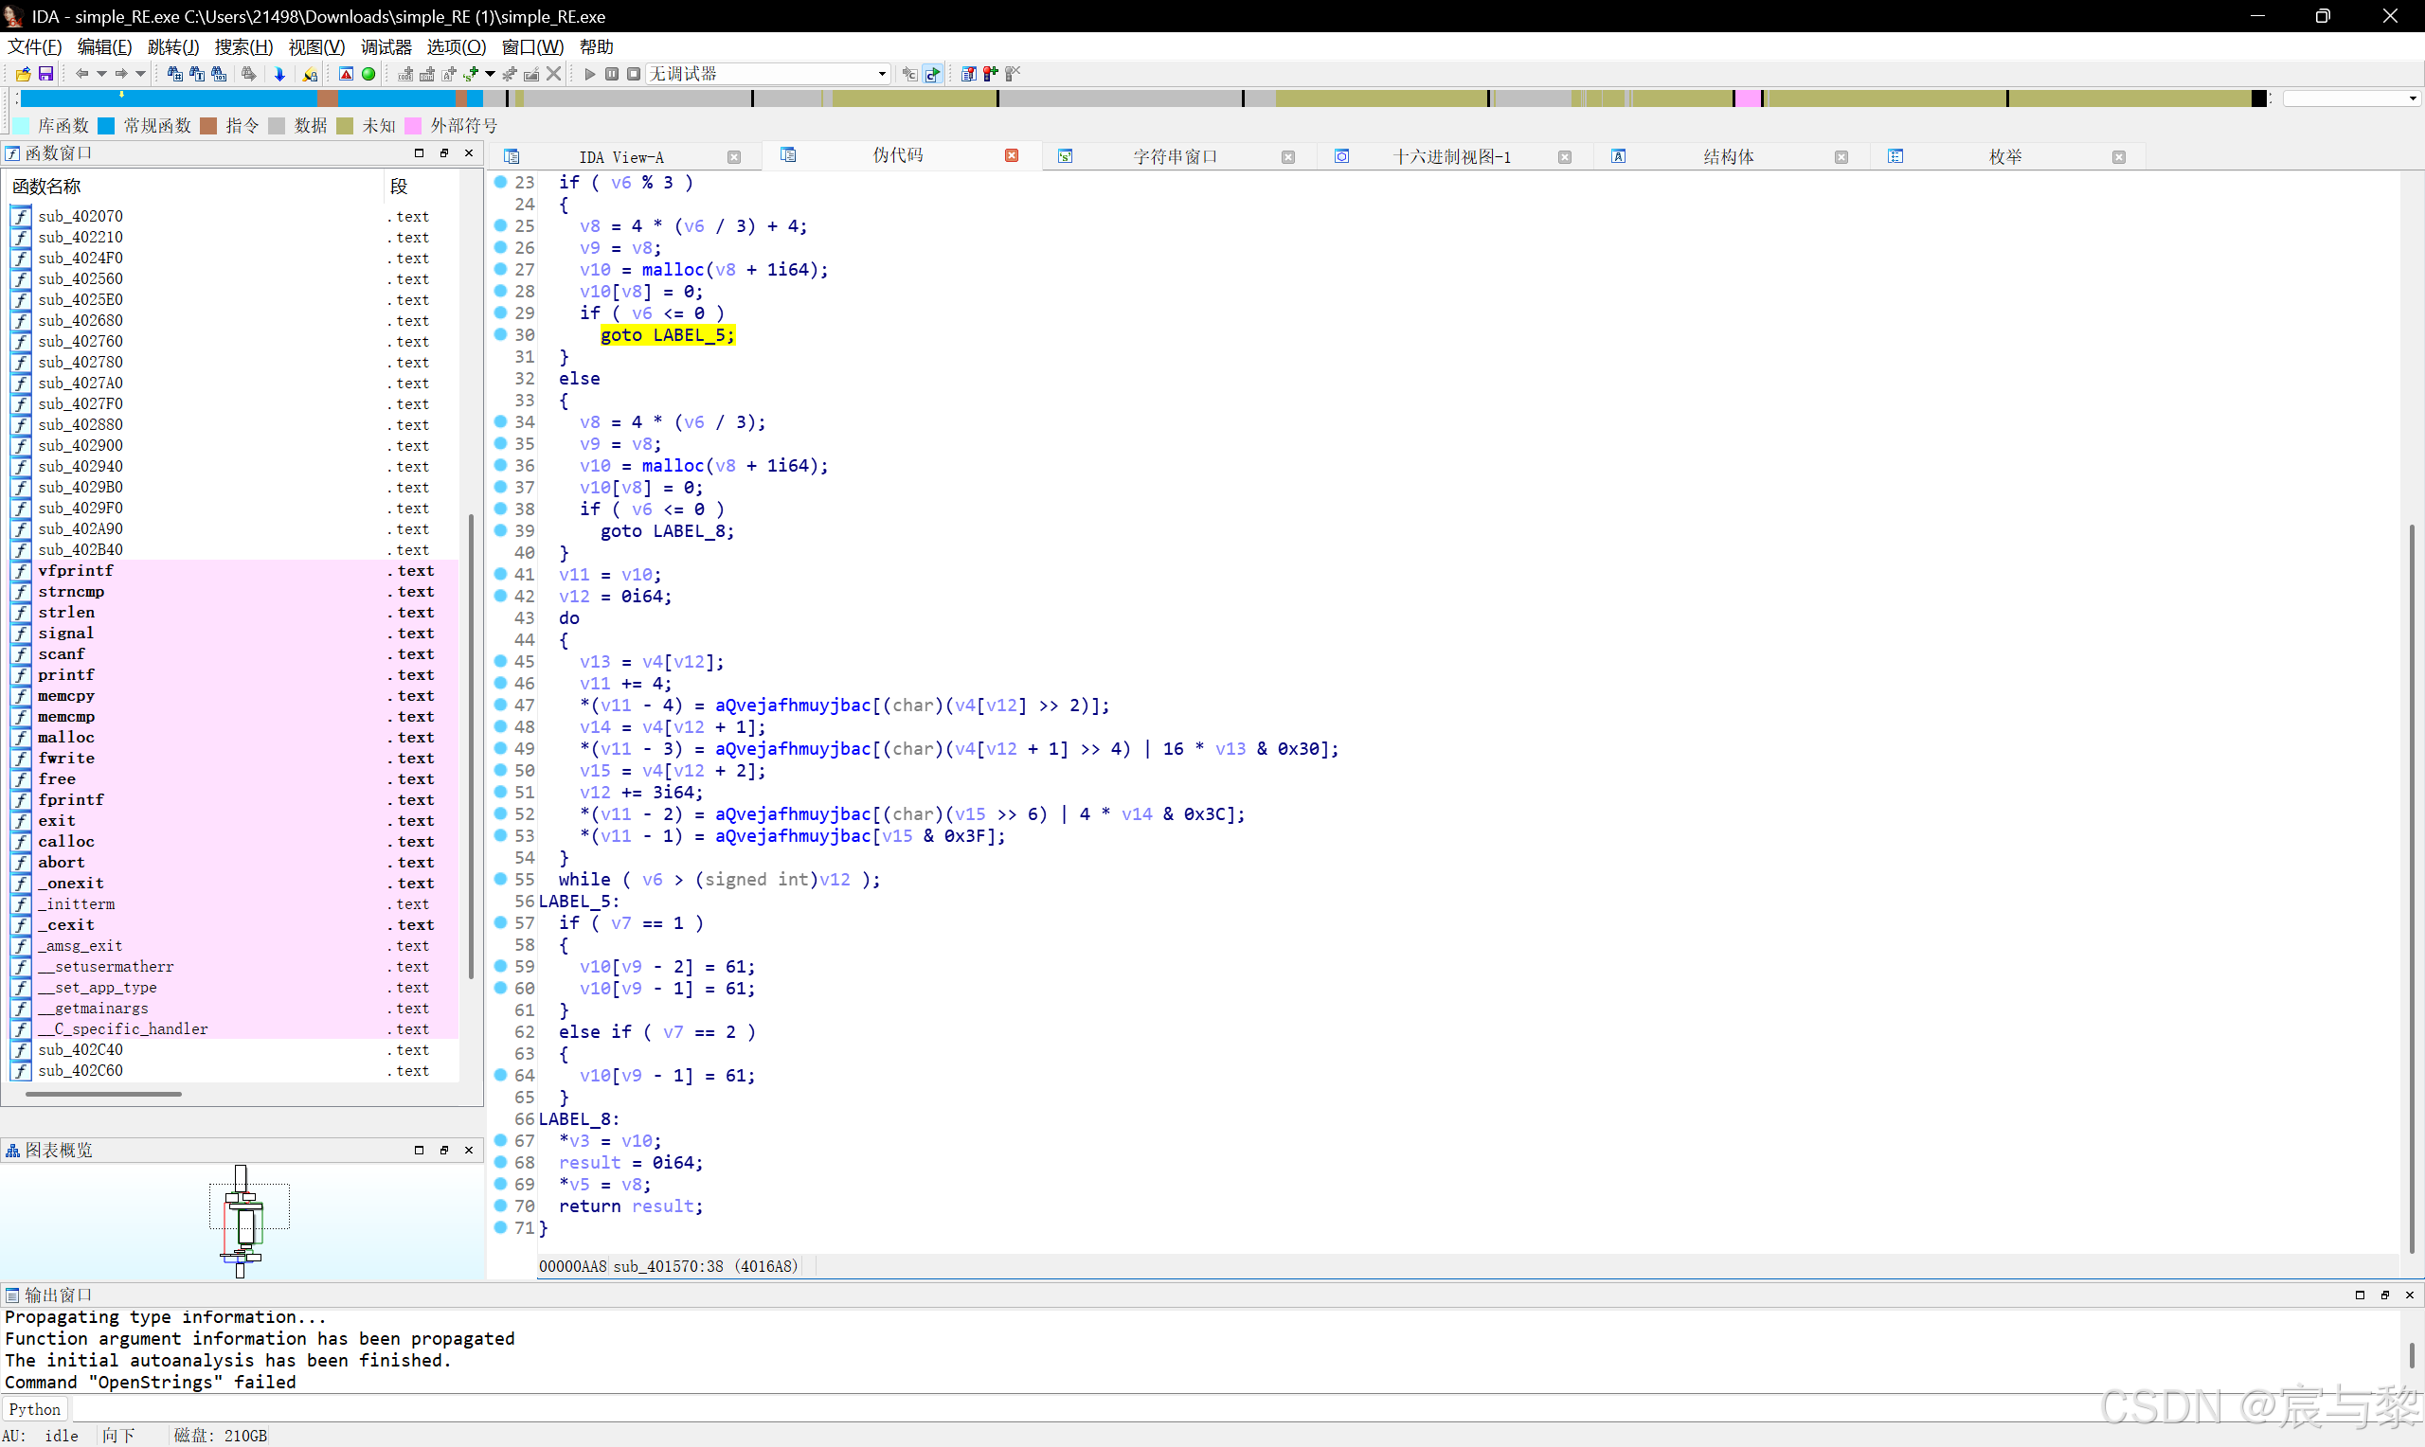Open the debugger selection dropdown
Image resolution: width=2425 pixels, height=1447 pixels.
882,74
